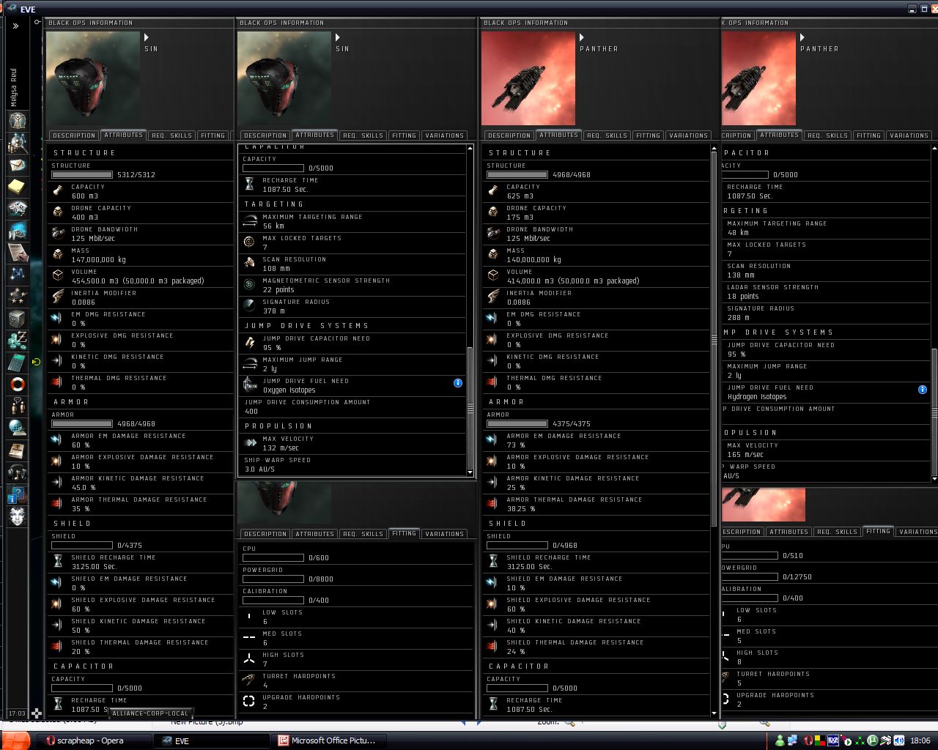Open Fitting tab in second Sin window
The image size is (938, 750).
click(404, 135)
